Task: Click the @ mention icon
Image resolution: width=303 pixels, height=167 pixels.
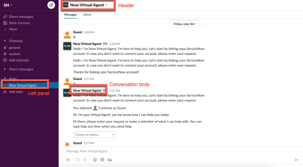Action: pyautogui.click(x=102, y=160)
